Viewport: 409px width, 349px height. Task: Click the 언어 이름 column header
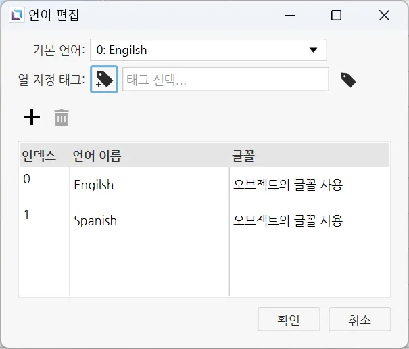(x=97, y=156)
